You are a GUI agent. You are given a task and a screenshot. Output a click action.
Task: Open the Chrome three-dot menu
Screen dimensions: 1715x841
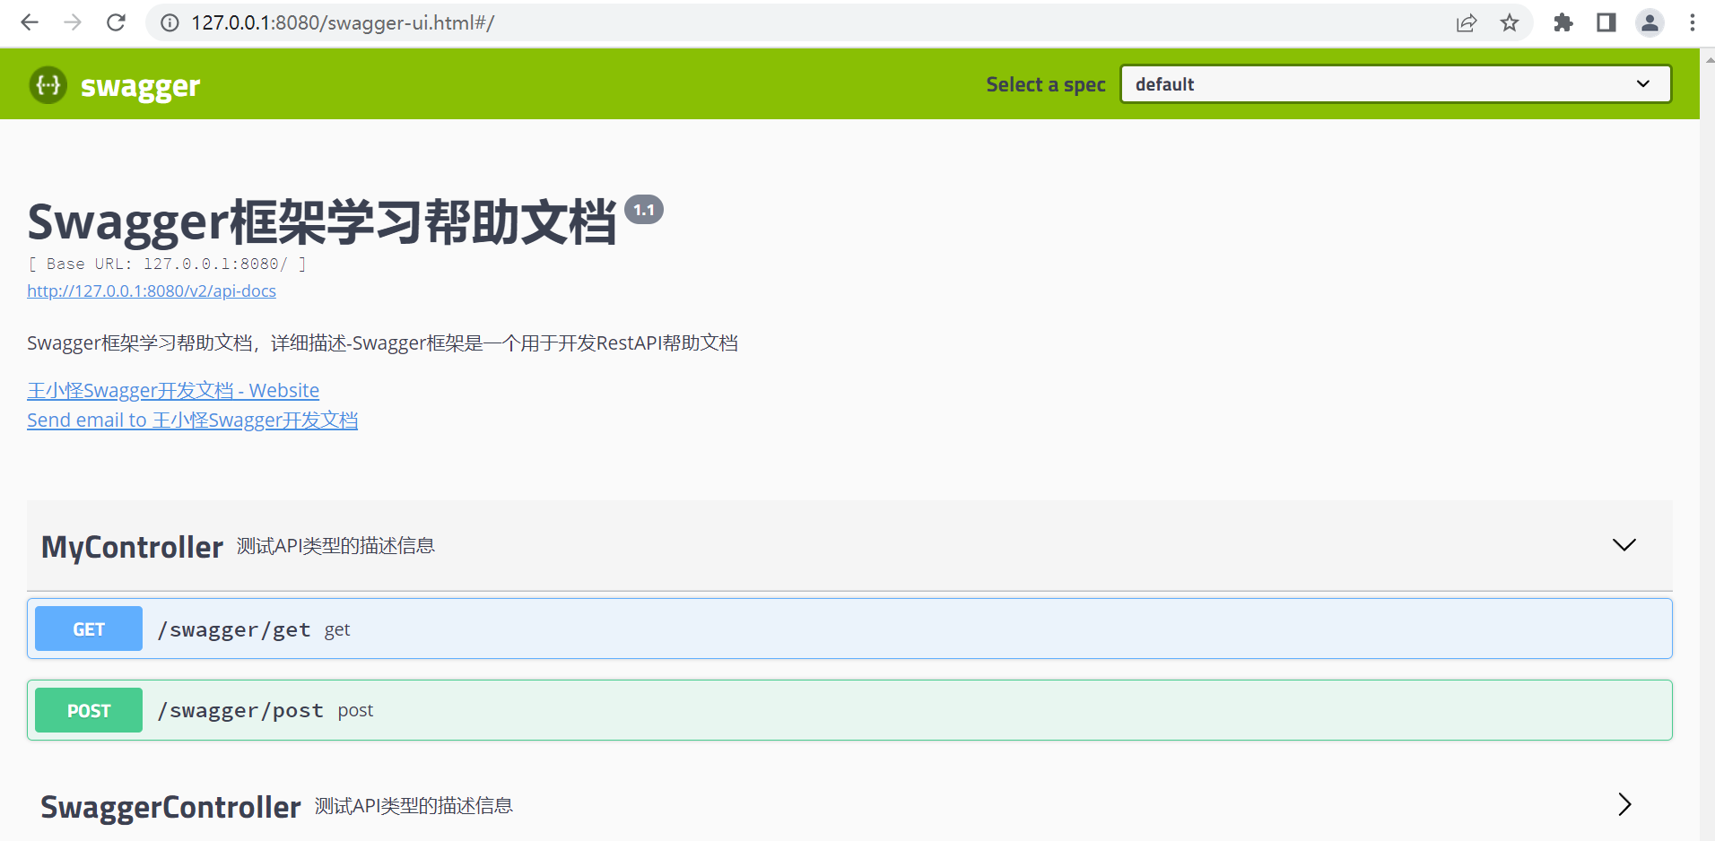(1693, 22)
